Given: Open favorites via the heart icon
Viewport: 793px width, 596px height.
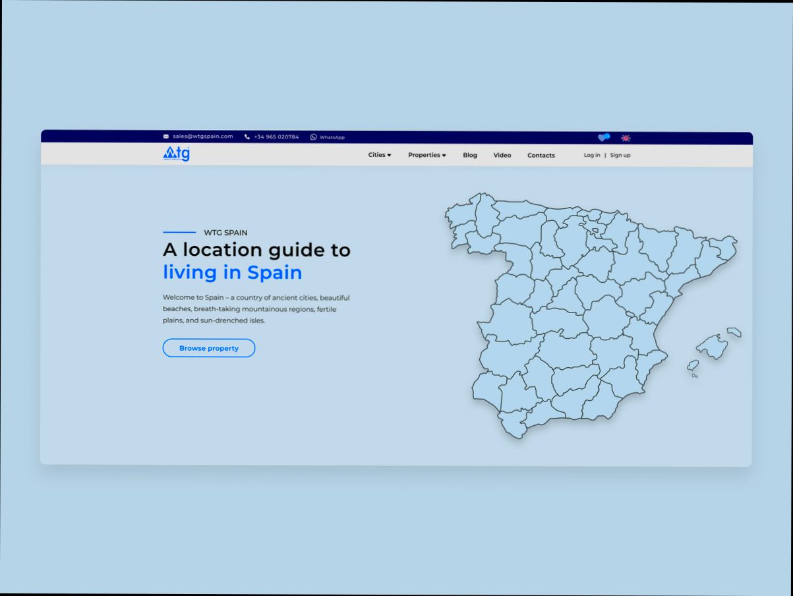Looking at the screenshot, I should pos(602,137).
